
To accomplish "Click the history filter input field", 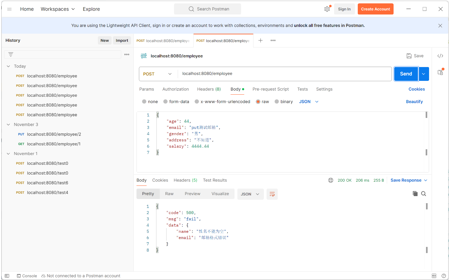I will click(62, 54).
